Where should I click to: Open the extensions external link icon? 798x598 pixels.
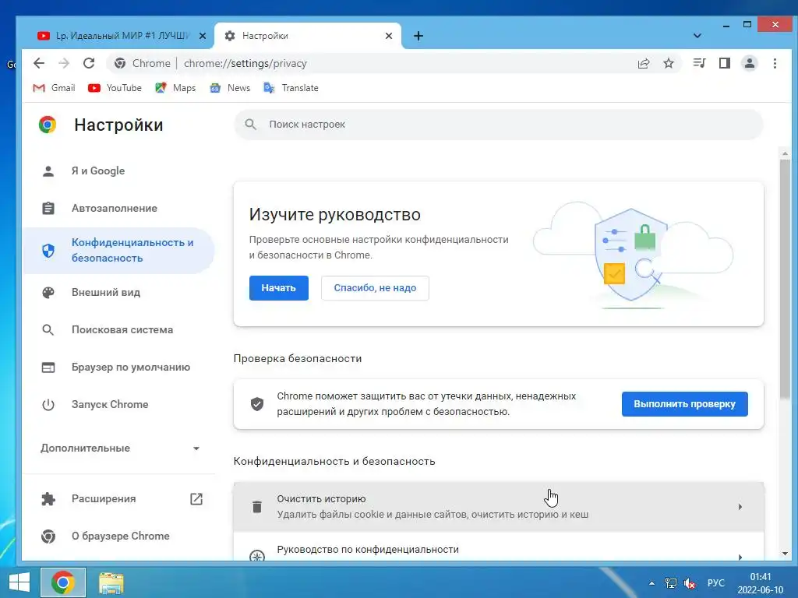click(x=196, y=499)
